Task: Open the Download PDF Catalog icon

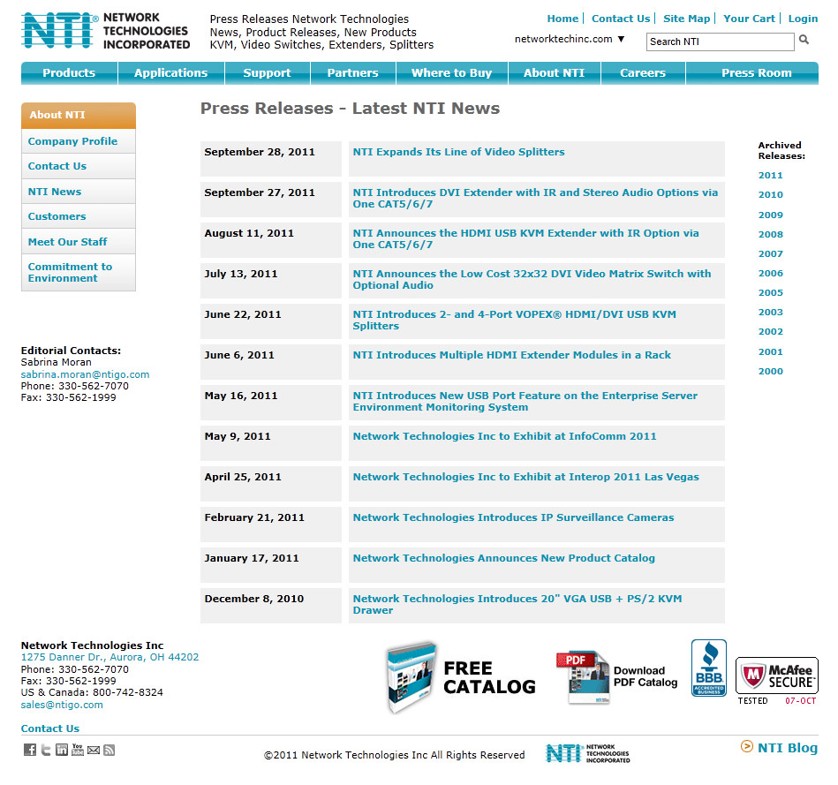Action: (616, 677)
